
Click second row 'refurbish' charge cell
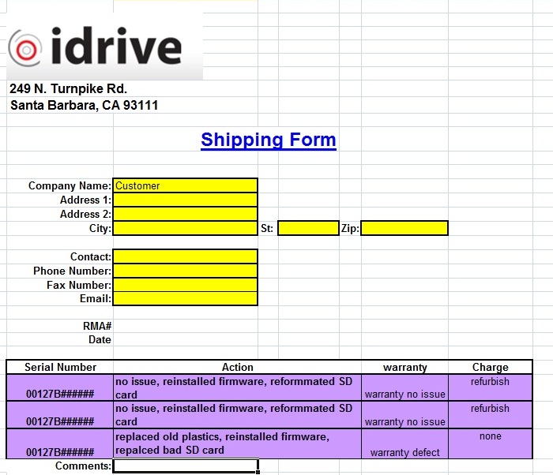pyautogui.click(x=491, y=415)
